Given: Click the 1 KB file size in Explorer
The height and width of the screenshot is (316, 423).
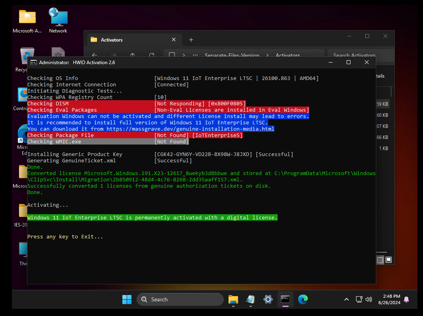Looking at the screenshot, I should pos(383,148).
